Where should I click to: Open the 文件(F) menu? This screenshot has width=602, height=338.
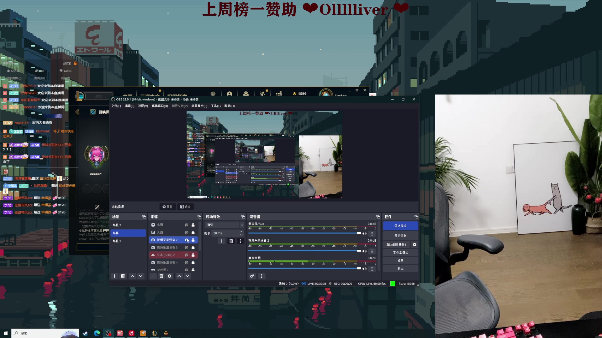pyautogui.click(x=116, y=106)
